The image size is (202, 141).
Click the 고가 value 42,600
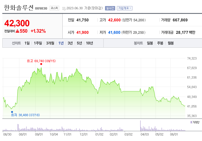click(x=114, y=20)
